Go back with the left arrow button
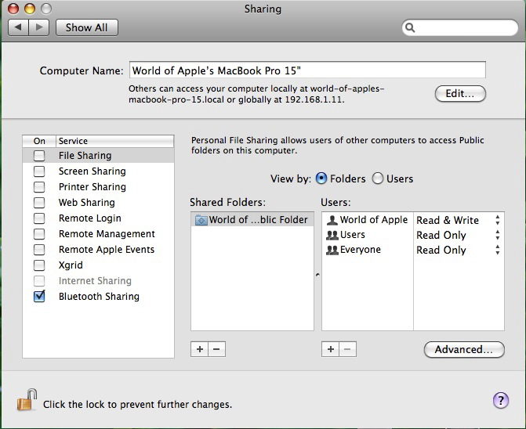 click(x=19, y=27)
